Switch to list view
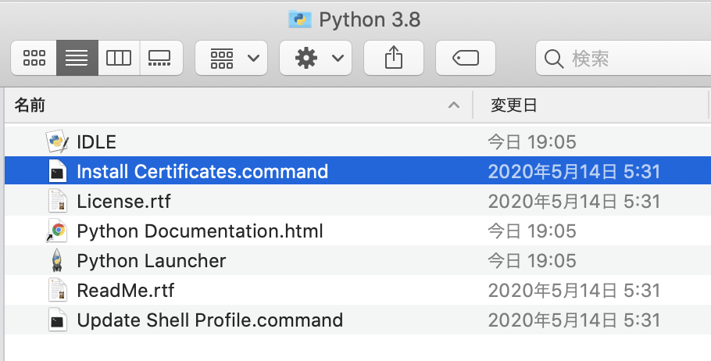The image size is (711, 361). tap(77, 58)
